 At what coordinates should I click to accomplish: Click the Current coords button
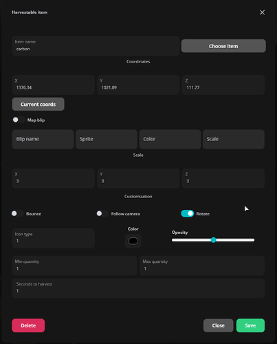[x=38, y=104]
